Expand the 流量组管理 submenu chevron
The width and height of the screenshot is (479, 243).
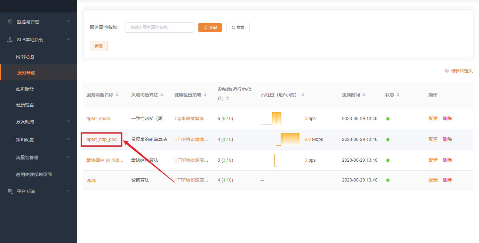tap(68, 157)
